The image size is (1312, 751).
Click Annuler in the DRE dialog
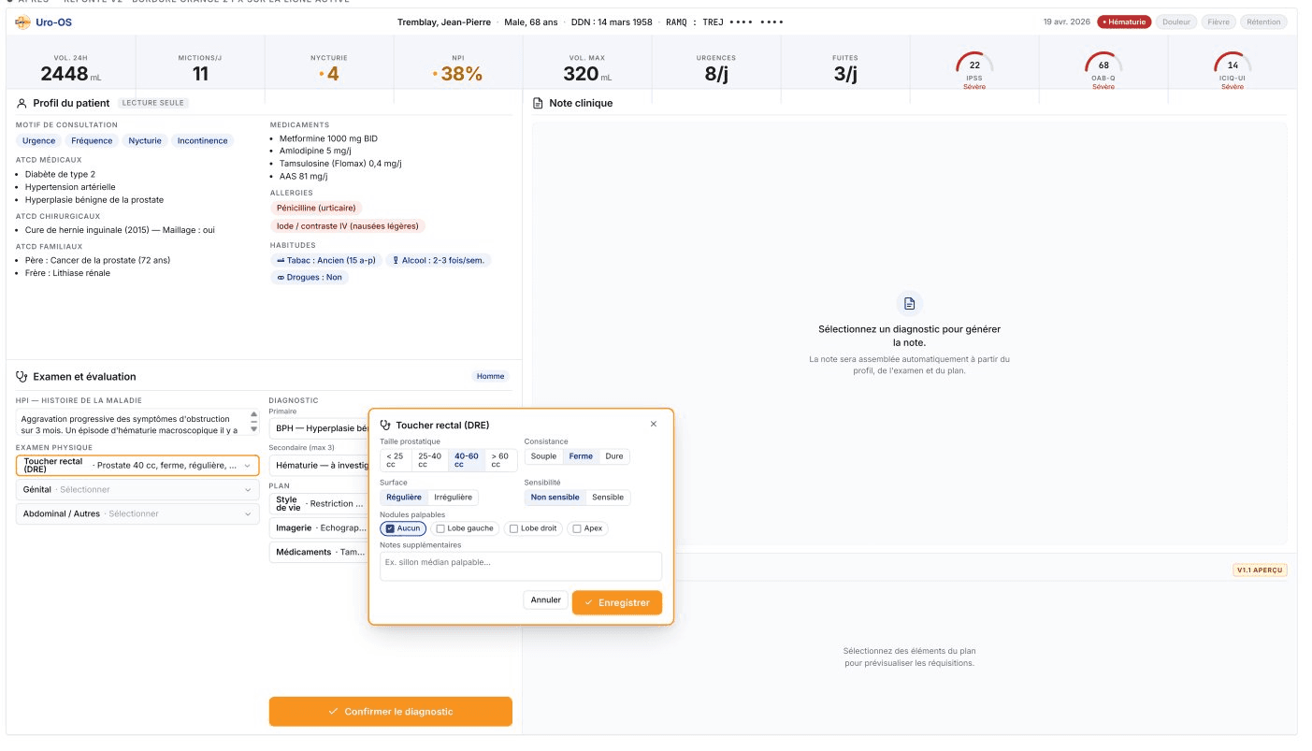tap(545, 600)
